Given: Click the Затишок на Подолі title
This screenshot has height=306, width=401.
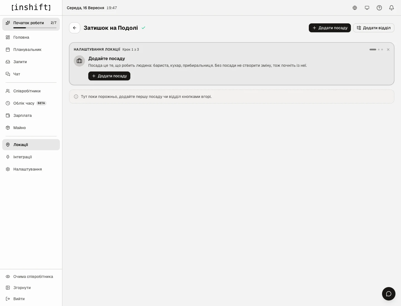Looking at the screenshot, I should (x=111, y=28).
